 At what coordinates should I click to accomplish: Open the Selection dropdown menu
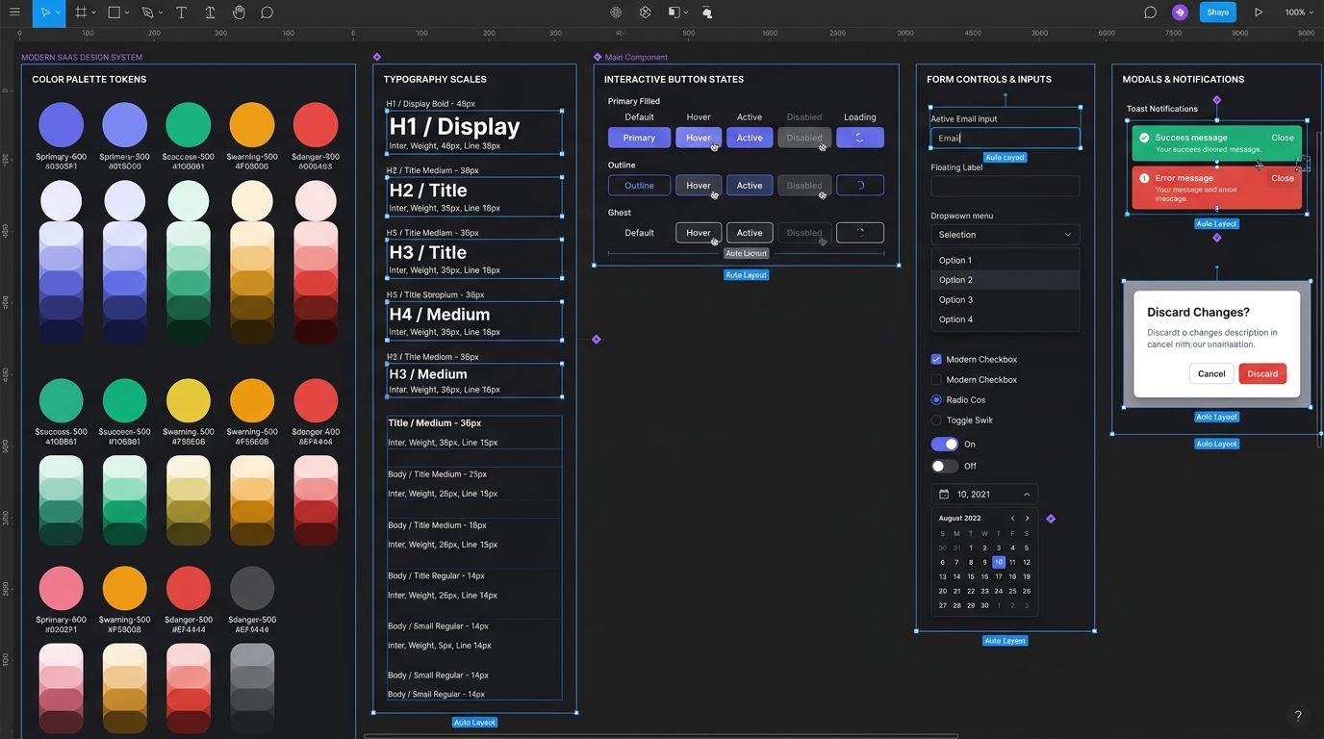[x=1005, y=235]
